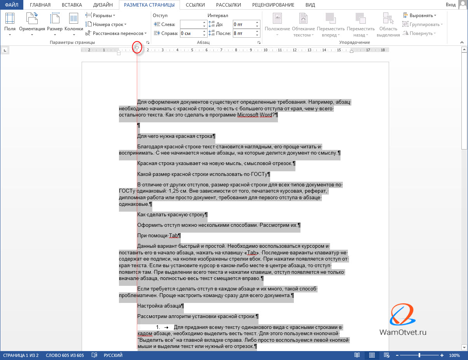The image size is (468, 360).
Task: Click the proofing check icon in status bar
Action: pos(94,355)
